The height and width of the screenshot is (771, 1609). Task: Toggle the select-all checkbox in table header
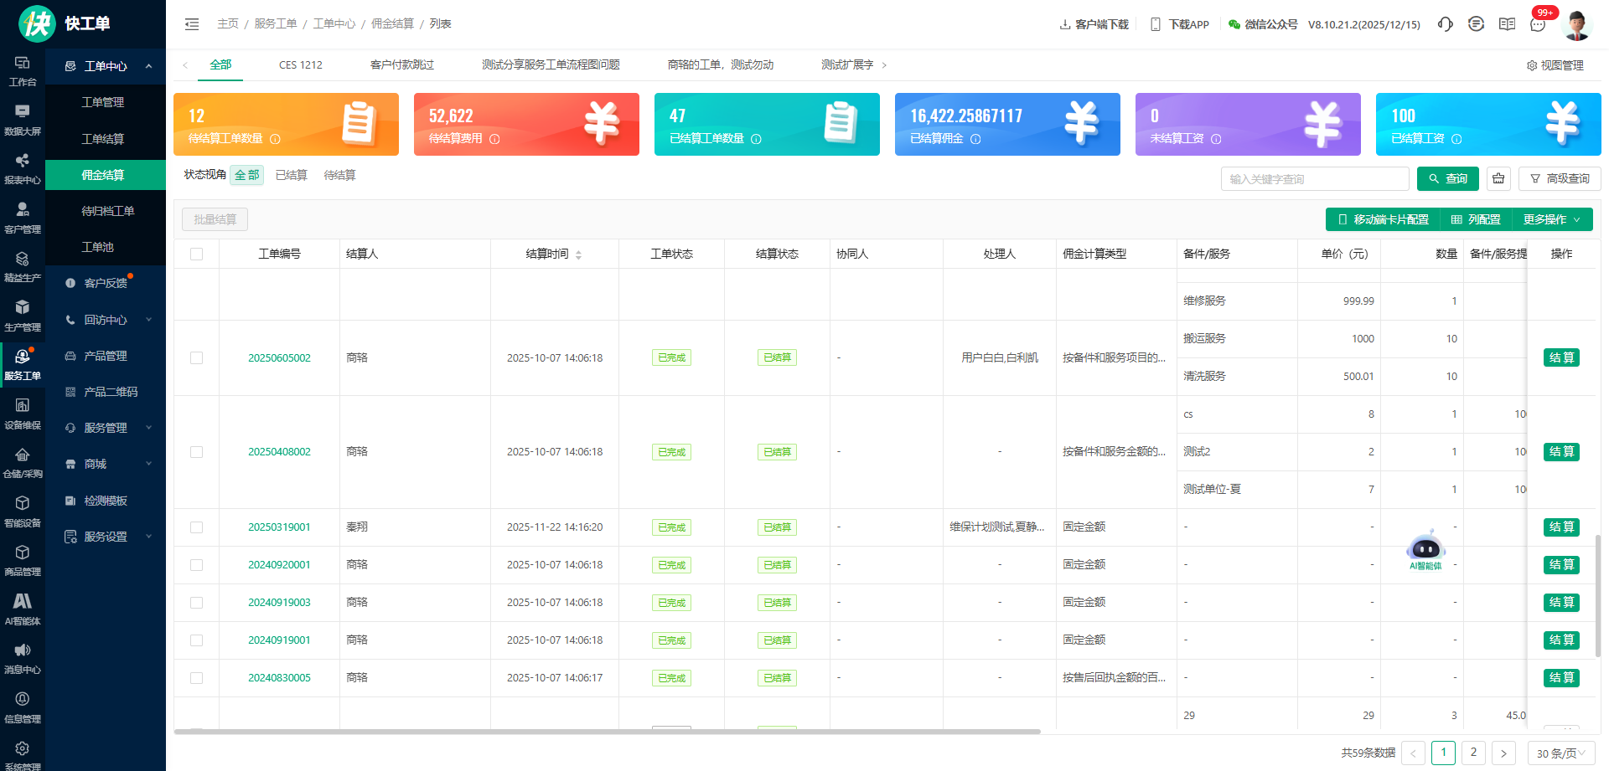pyautogui.click(x=197, y=254)
